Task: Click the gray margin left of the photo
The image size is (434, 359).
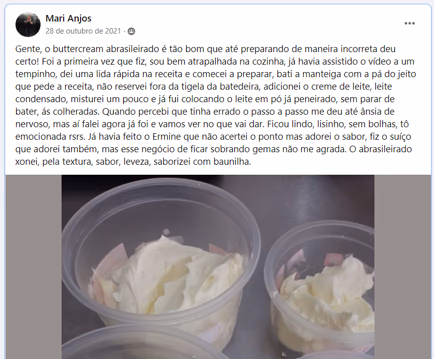Action: point(33,267)
